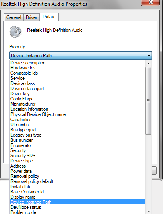The image size is (163, 214).
Task: Pick 'UI number' from the property list
Action: (x=77, y=125)
